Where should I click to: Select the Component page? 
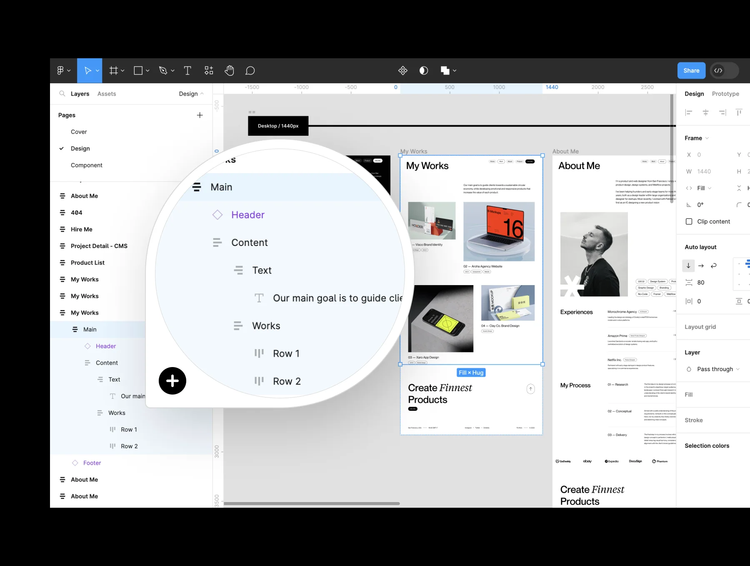(87, 165)
